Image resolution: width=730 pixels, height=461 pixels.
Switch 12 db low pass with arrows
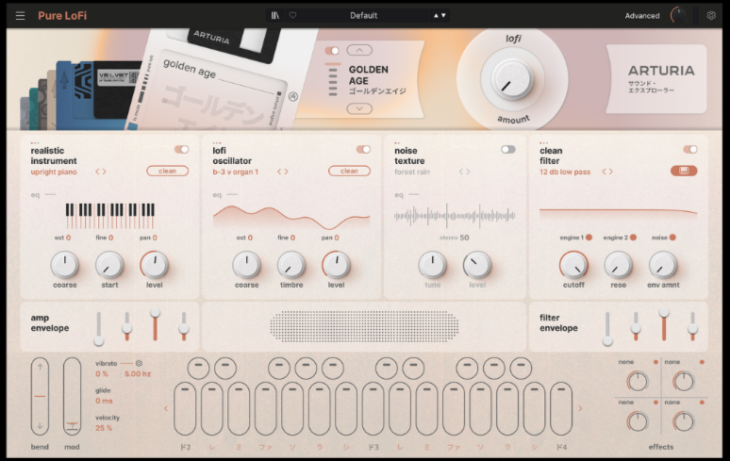tap(607, 172)
